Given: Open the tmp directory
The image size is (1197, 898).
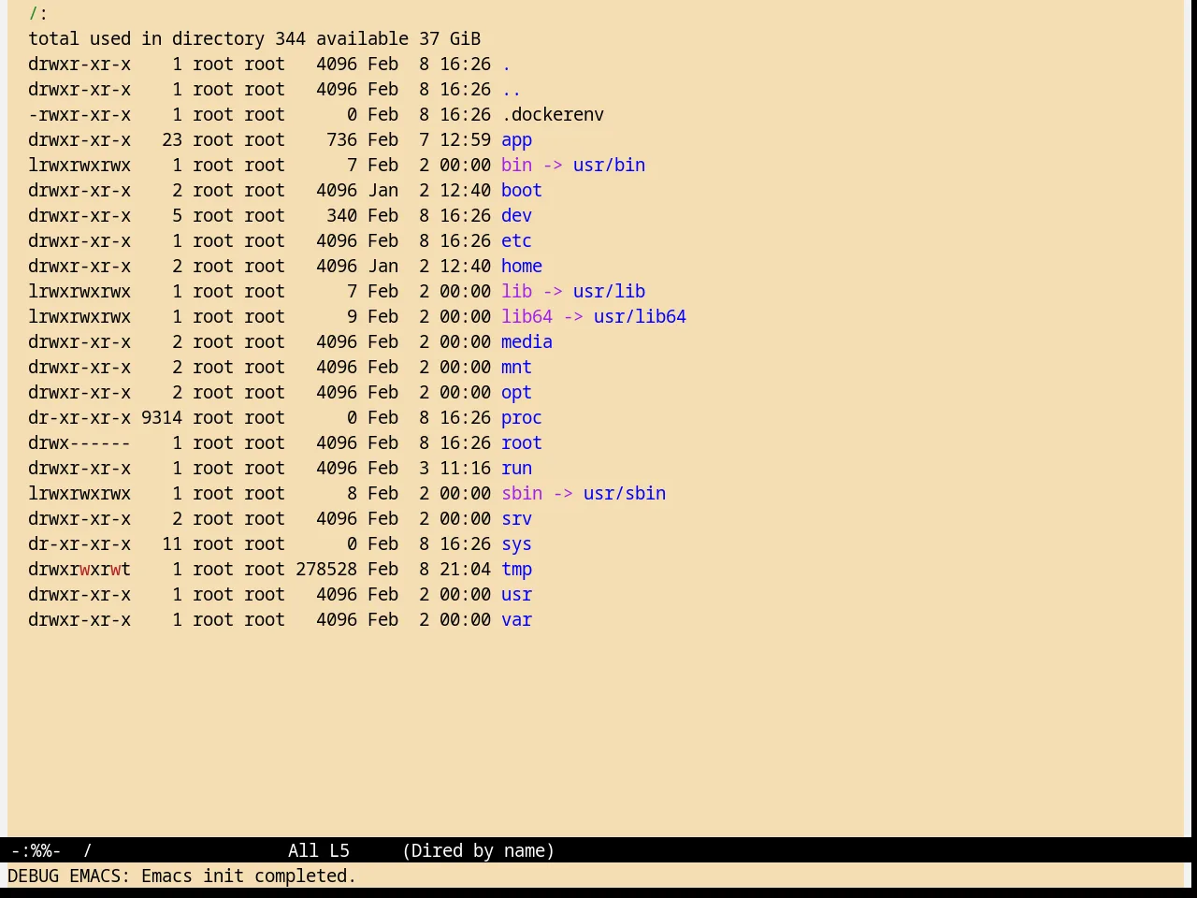Looking at the screenshot, I should (x=516, y=570).
